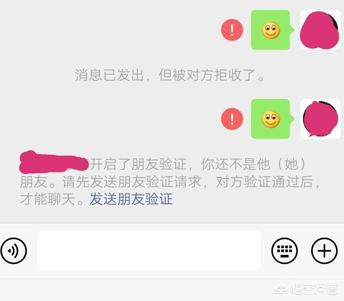Open more options with the plus icon

click(324, 250)
